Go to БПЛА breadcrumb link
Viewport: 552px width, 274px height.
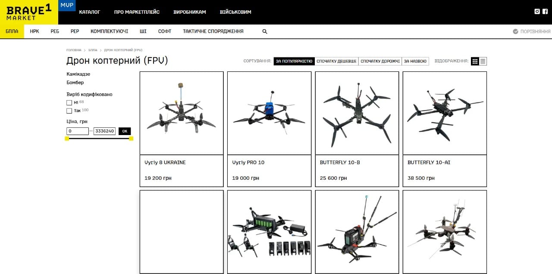93,50
